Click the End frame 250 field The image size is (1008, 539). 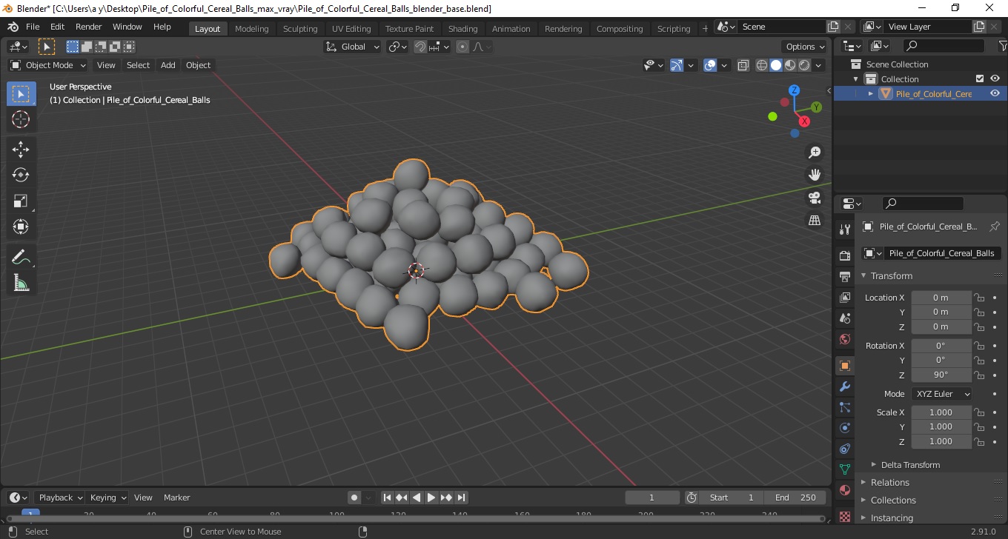pyautogui.click(x=796, y=498)
